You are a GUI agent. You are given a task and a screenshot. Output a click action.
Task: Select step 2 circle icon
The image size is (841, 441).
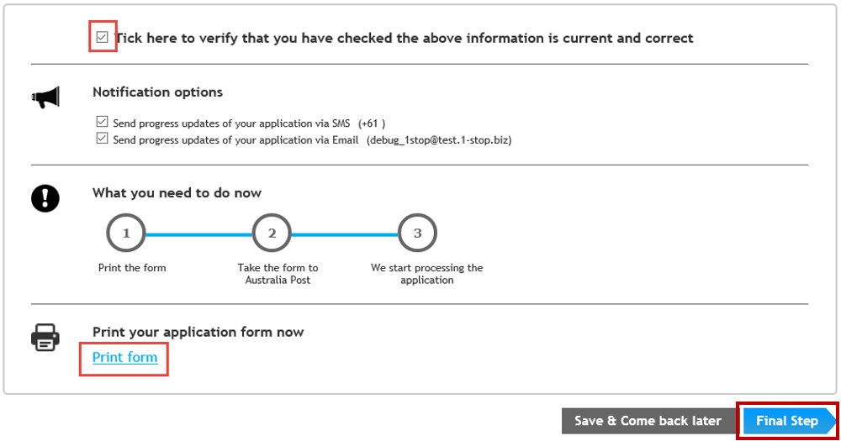click(272, 233)
